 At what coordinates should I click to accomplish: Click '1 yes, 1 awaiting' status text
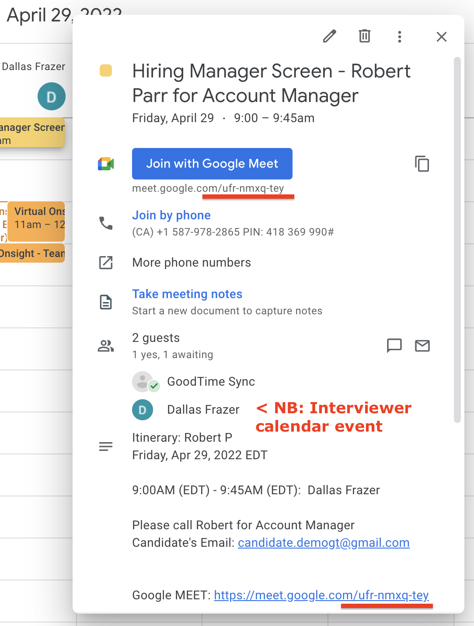point(173,355)
